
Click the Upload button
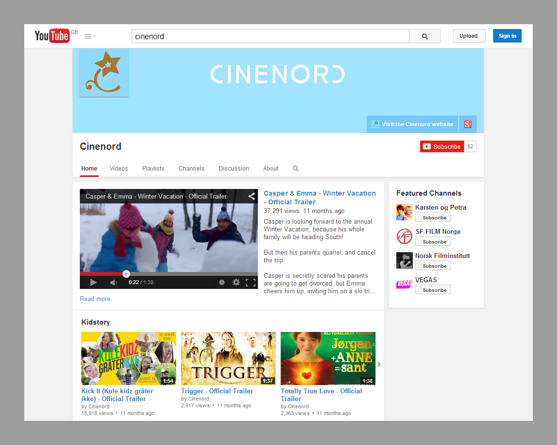coord(469,36)
